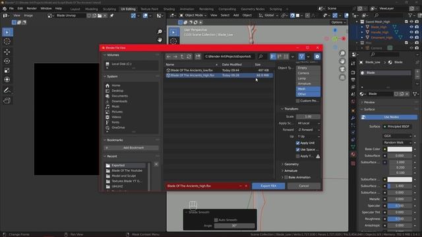Open the File menu
This screenshot has width=422, height=237.
click(11, 9)
